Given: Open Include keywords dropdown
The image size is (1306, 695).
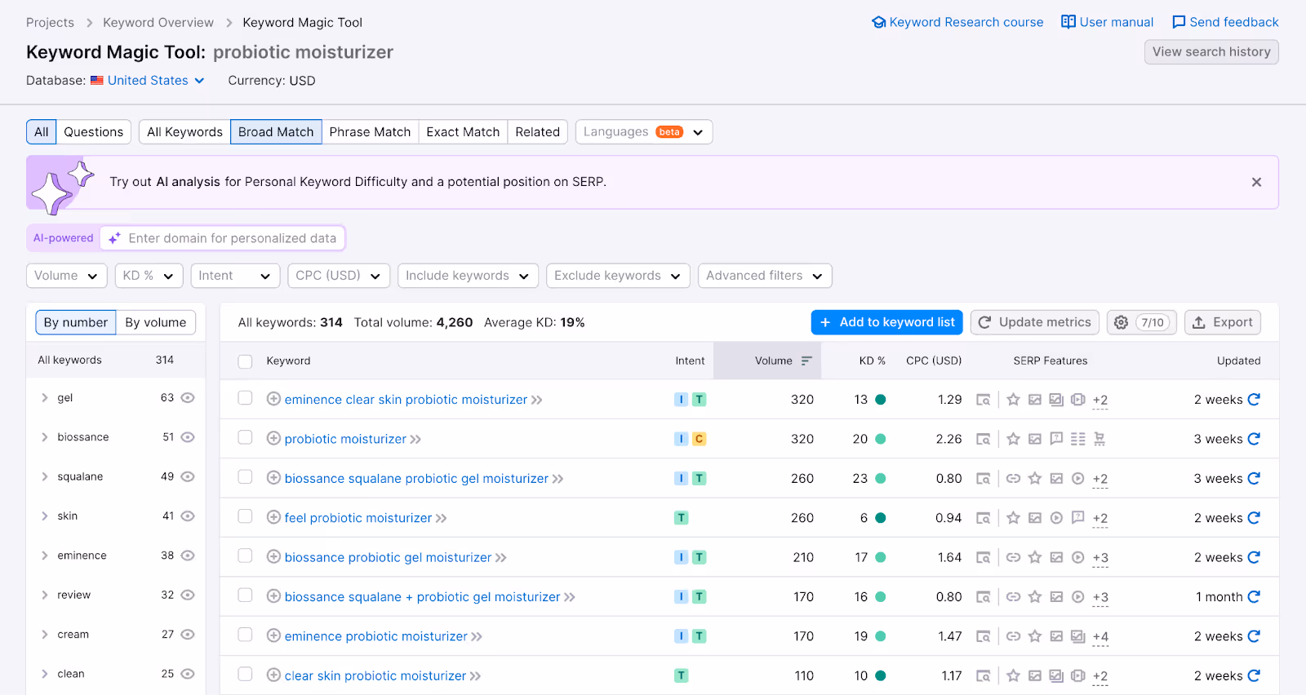Looking at the screenshot, I should (468, 276).
